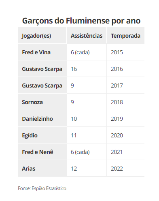Click Gustavo Scarpa in the 2017 row
Screen dimensions: 159x201
coord(42,86)
